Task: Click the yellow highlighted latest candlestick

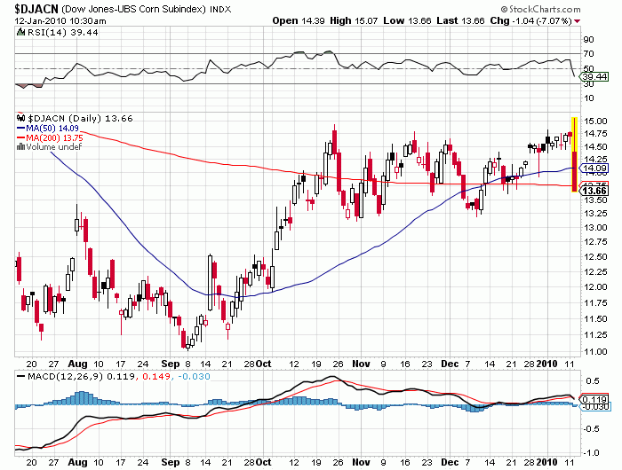Action: pos(575,153)
